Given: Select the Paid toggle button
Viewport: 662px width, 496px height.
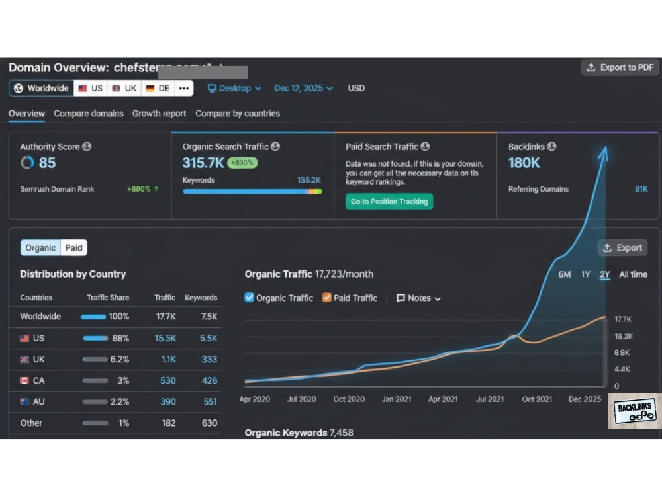Looking at the screenshot, I should point(74,247).
